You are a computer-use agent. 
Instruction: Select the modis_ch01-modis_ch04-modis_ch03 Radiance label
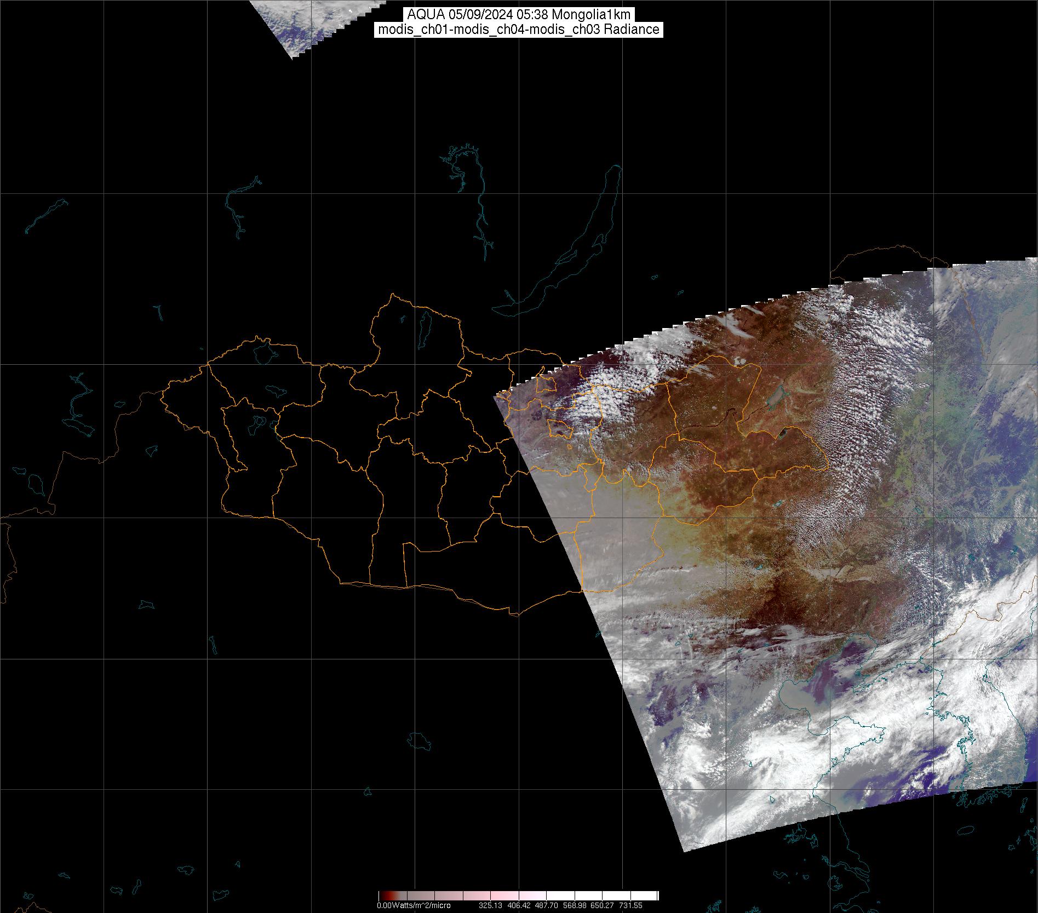point(519,30)
